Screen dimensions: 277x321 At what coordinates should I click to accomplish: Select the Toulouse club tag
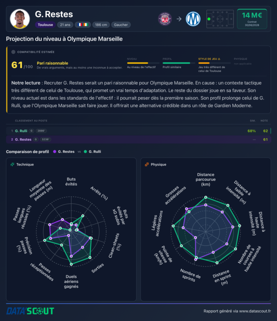pyautogui.click(x=45, y=25)
